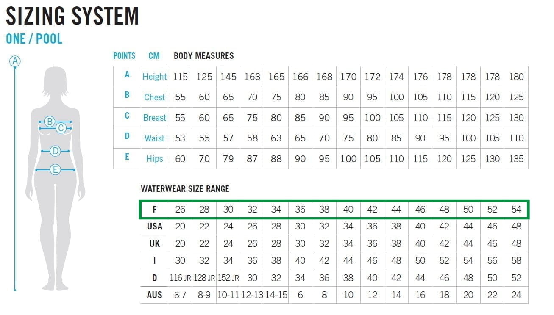Click the Waist row label
554x315 pixels.
pos(154,138)
